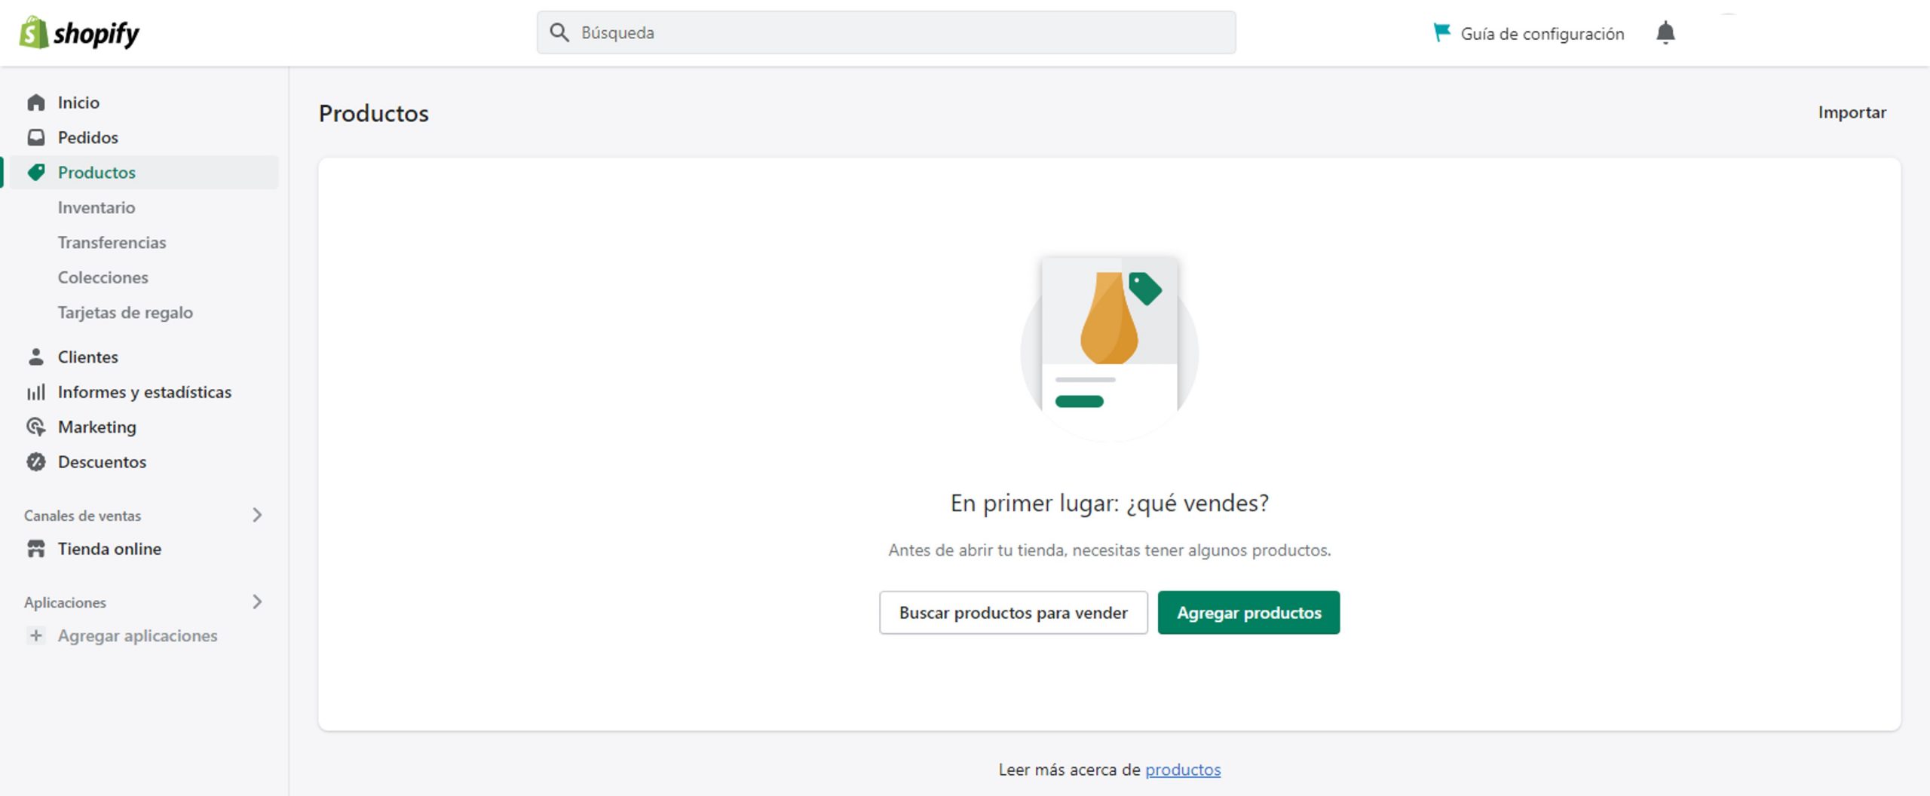
Task: Click the Shopify logo
Action: (x=78, y=33)
